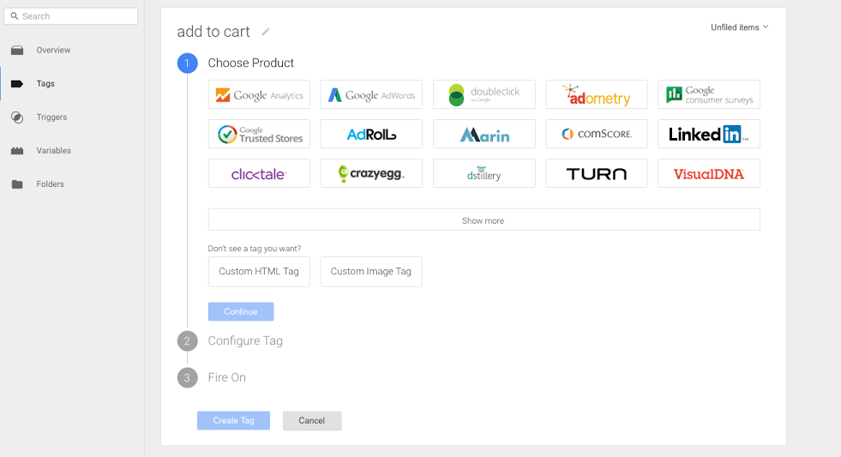The height and width of the screenshot is (457, 841).
Task: Click the step 1 number circle
Action: 187,63
